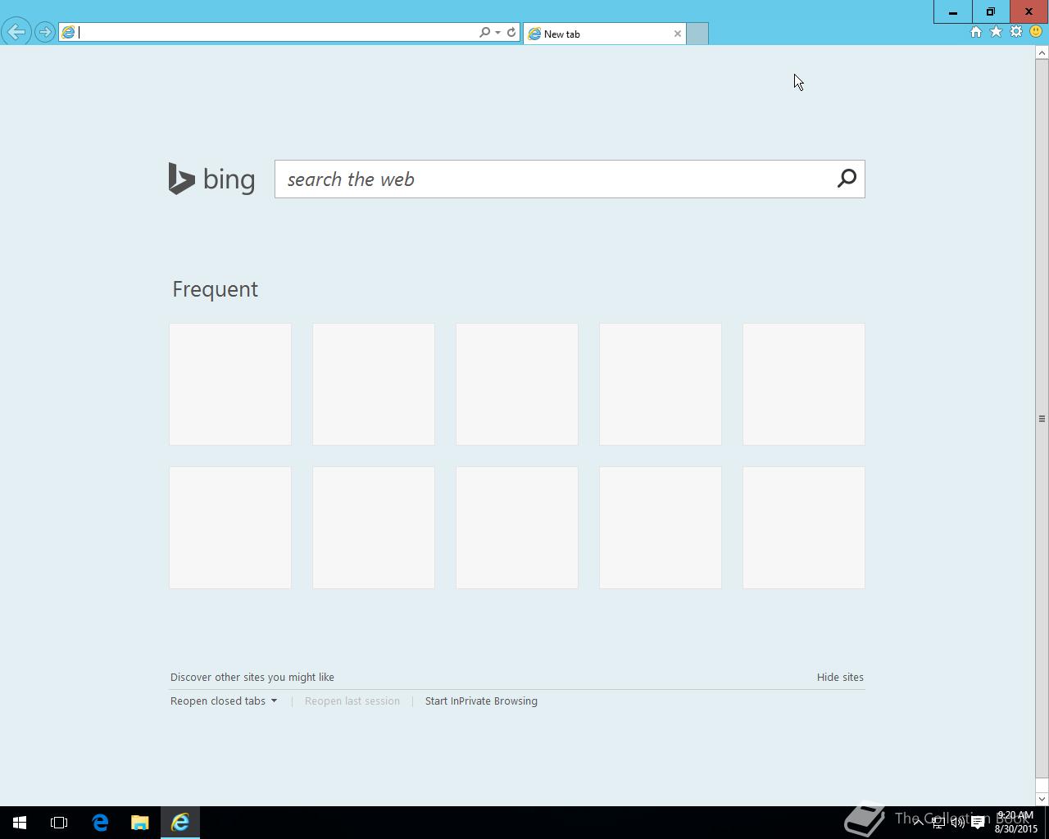Restore down the Internet Explorer window
The height and width of the screenshot is (839, 1049).
pyautogui.click(x=991, y=11)
